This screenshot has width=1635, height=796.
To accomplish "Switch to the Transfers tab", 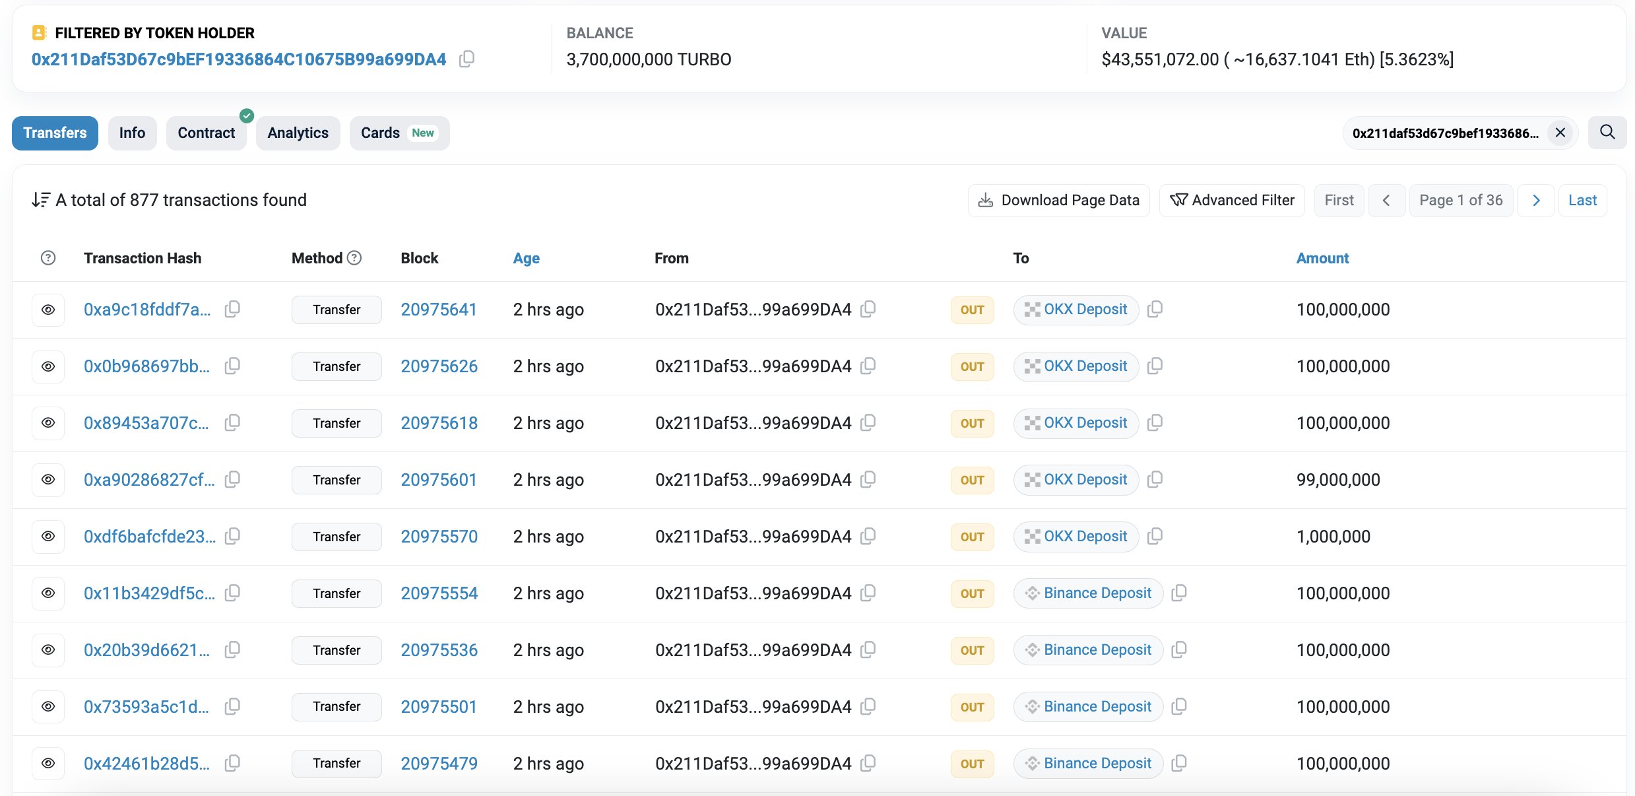I will click(55, 133).
